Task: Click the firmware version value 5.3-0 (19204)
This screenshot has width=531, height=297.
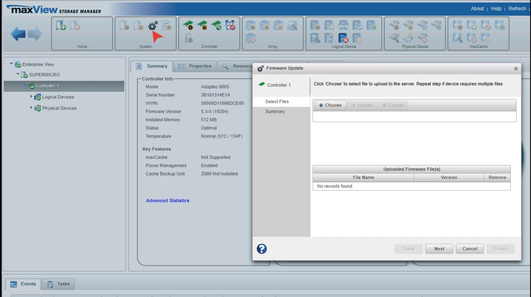Action: point(214,112)
